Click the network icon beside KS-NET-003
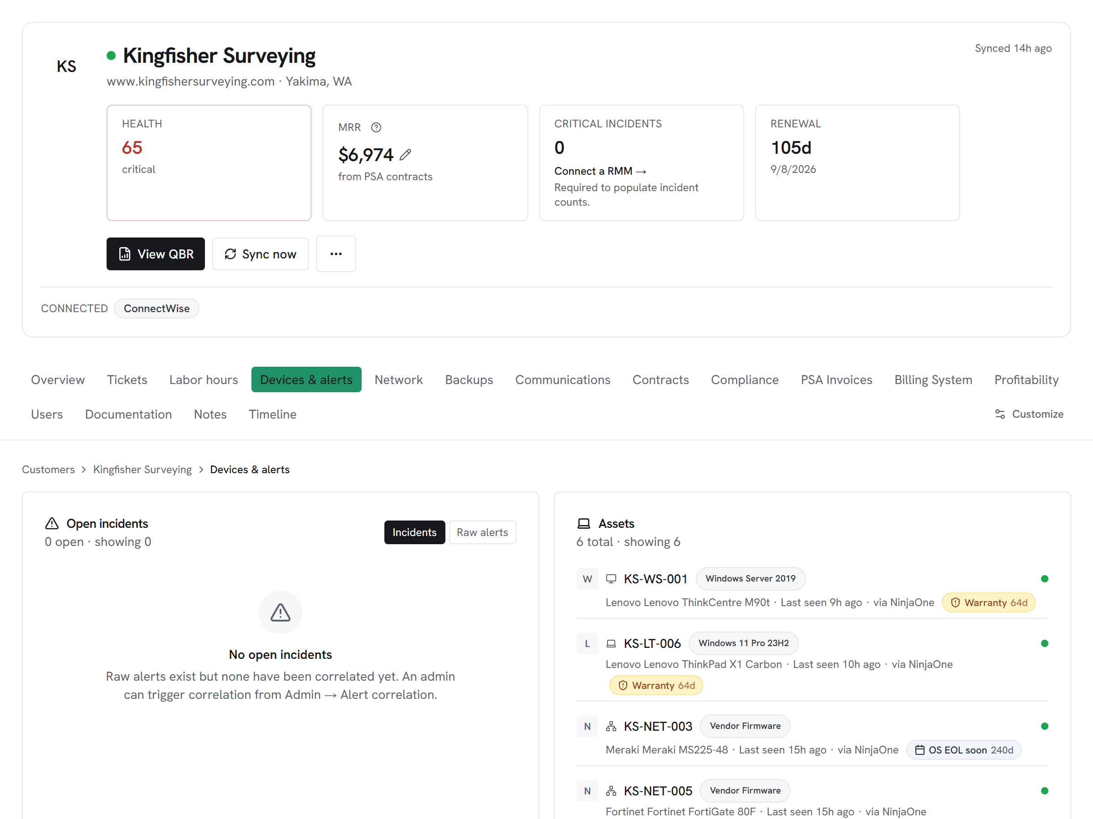The width and height of the screenshot is (1093, 819). pyautogui.click(x=611, y=726)
